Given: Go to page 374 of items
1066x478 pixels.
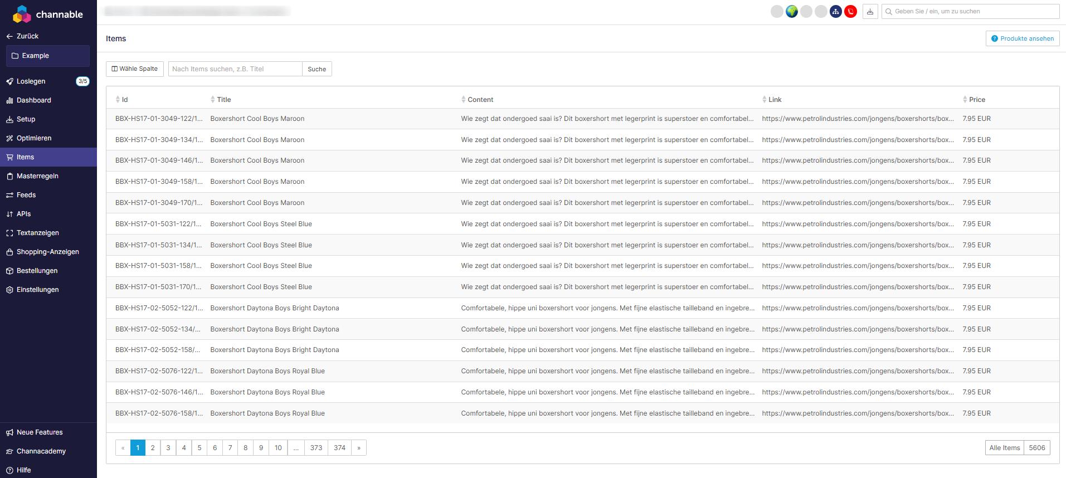Looking at the screenshot, I should click(x=339, y=448).
